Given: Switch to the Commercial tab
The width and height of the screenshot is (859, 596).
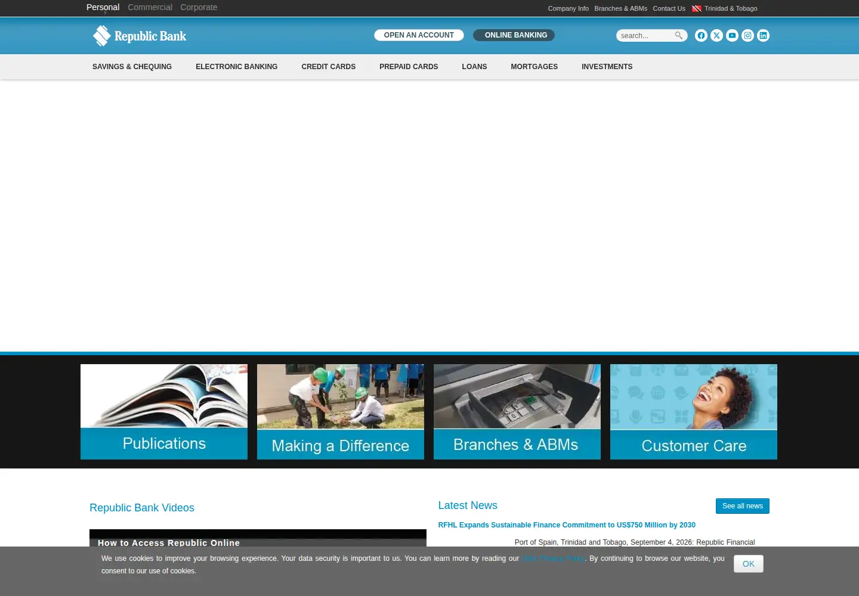Looking at the screenshot, I should tap(150, 7).
